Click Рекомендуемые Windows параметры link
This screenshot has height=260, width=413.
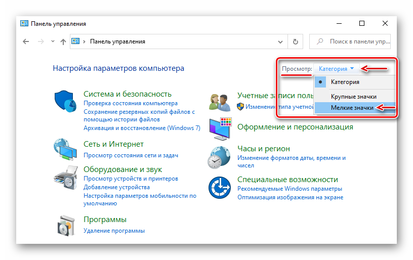coord(290,189)
